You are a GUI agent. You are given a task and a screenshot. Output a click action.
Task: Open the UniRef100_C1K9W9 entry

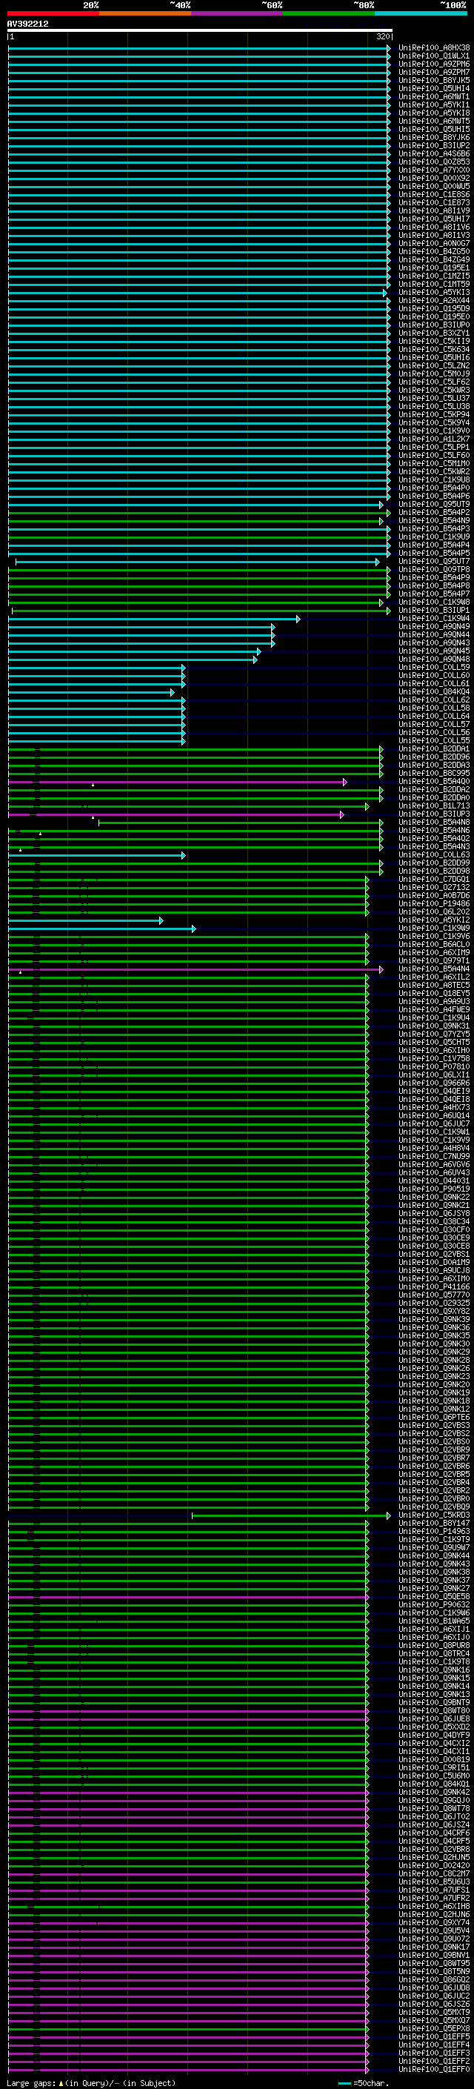433,929
